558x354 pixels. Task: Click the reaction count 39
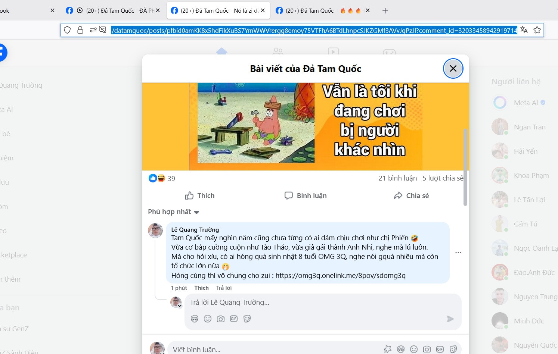click(x=171, y=179)
